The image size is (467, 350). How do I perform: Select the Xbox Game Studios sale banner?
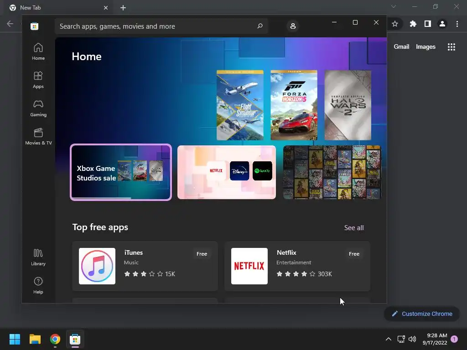tap(120, 172)
